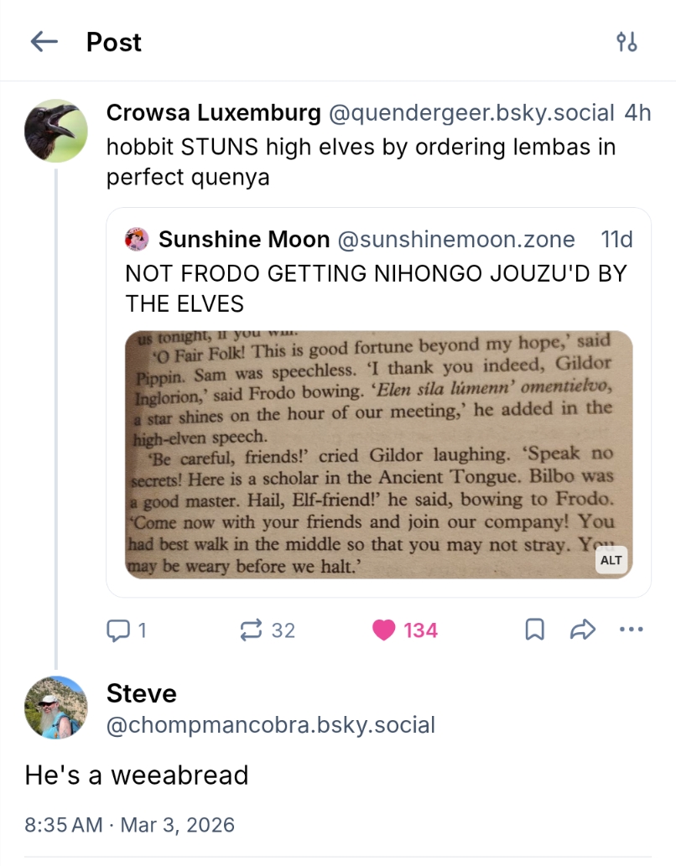Open Crowsa Luxemburg's crow avatar
This screenshot has height=866, width=676.
(x=55, y=132)
